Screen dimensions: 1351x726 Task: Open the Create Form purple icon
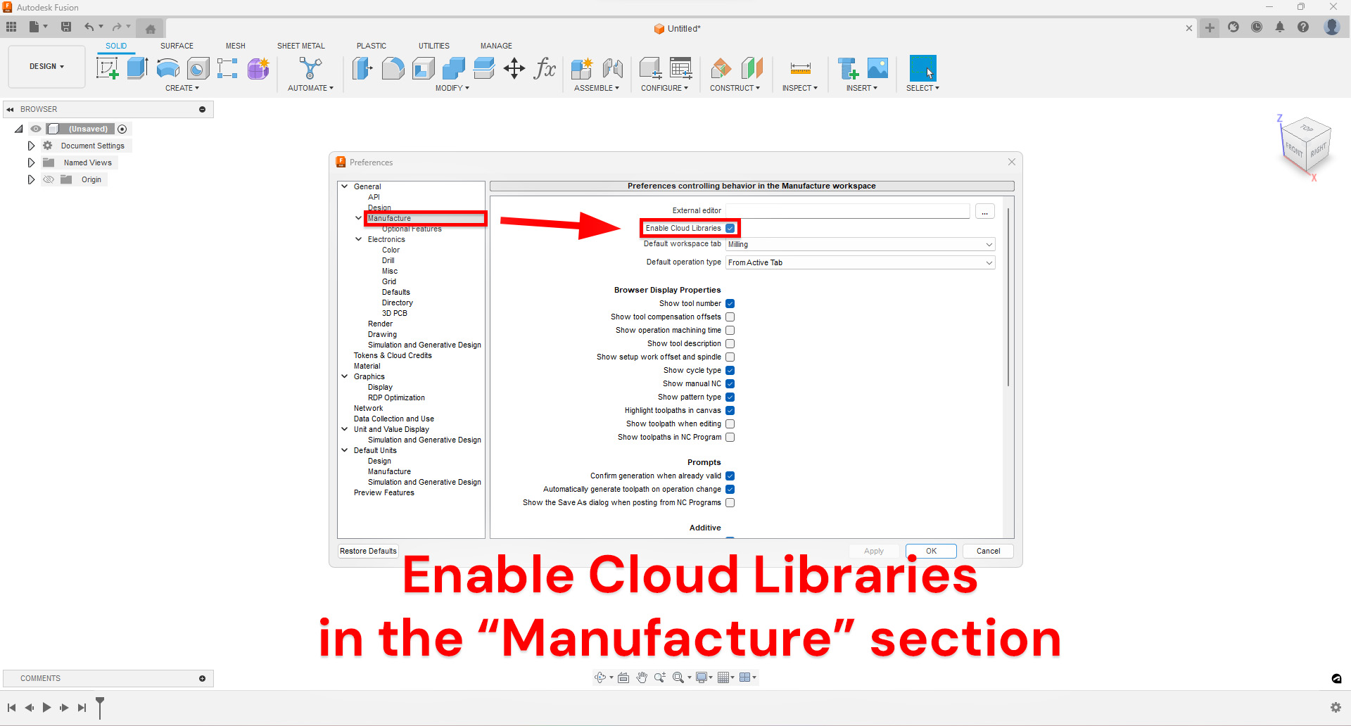[258, 68]
